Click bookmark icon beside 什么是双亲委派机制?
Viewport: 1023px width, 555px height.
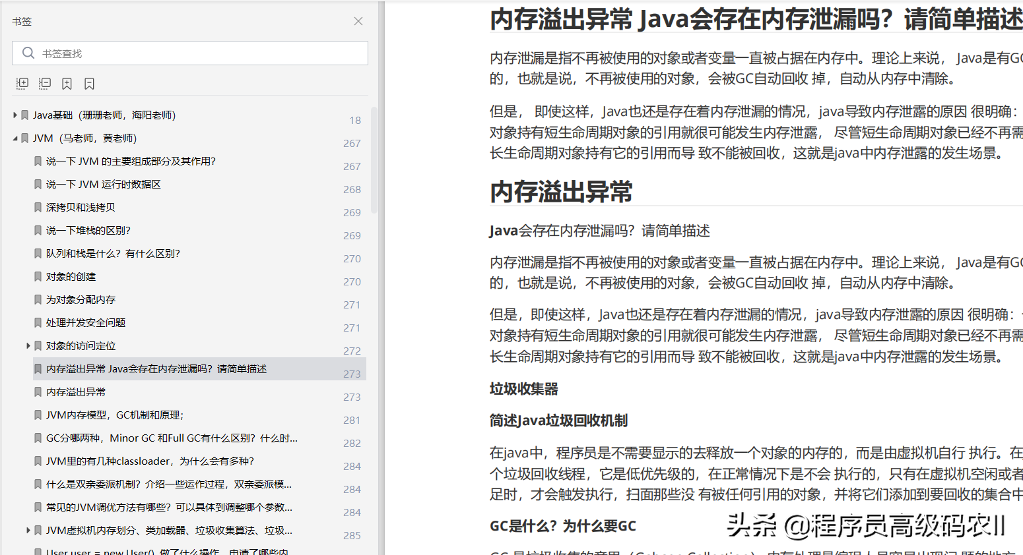[x=38, y=484]
